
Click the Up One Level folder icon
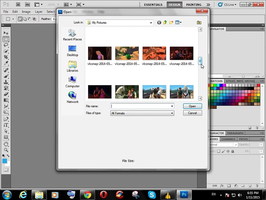(165, 22)
